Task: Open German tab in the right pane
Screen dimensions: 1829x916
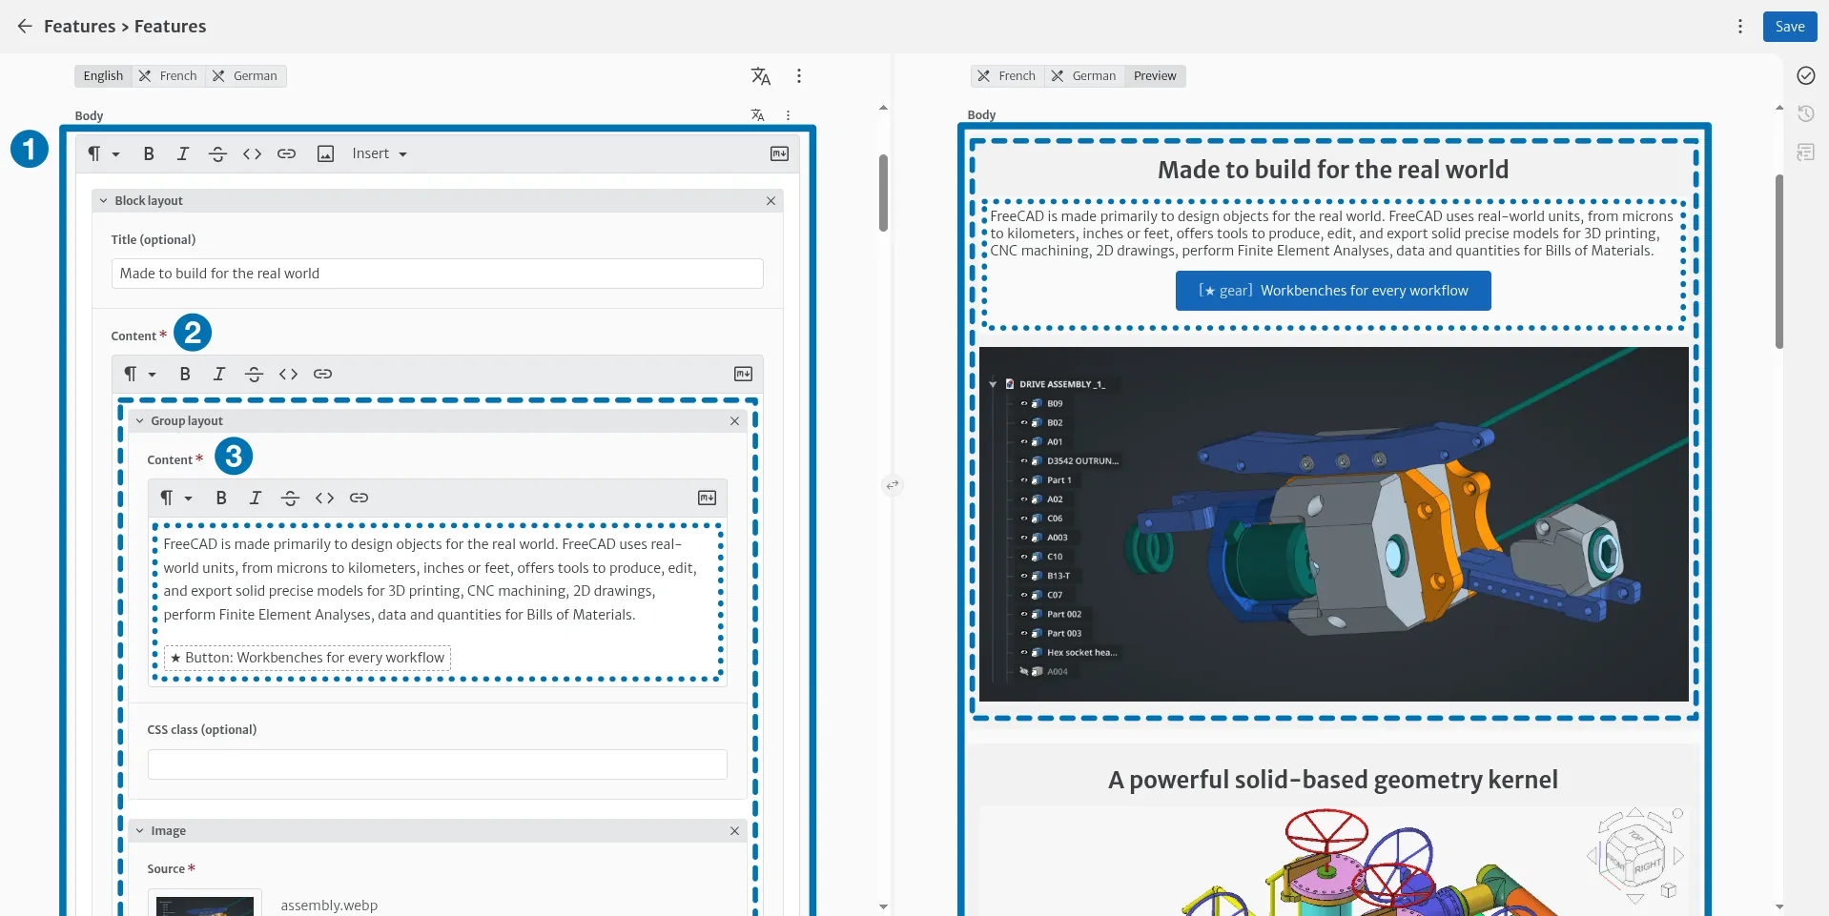Action: click(x=1084, y=76)
